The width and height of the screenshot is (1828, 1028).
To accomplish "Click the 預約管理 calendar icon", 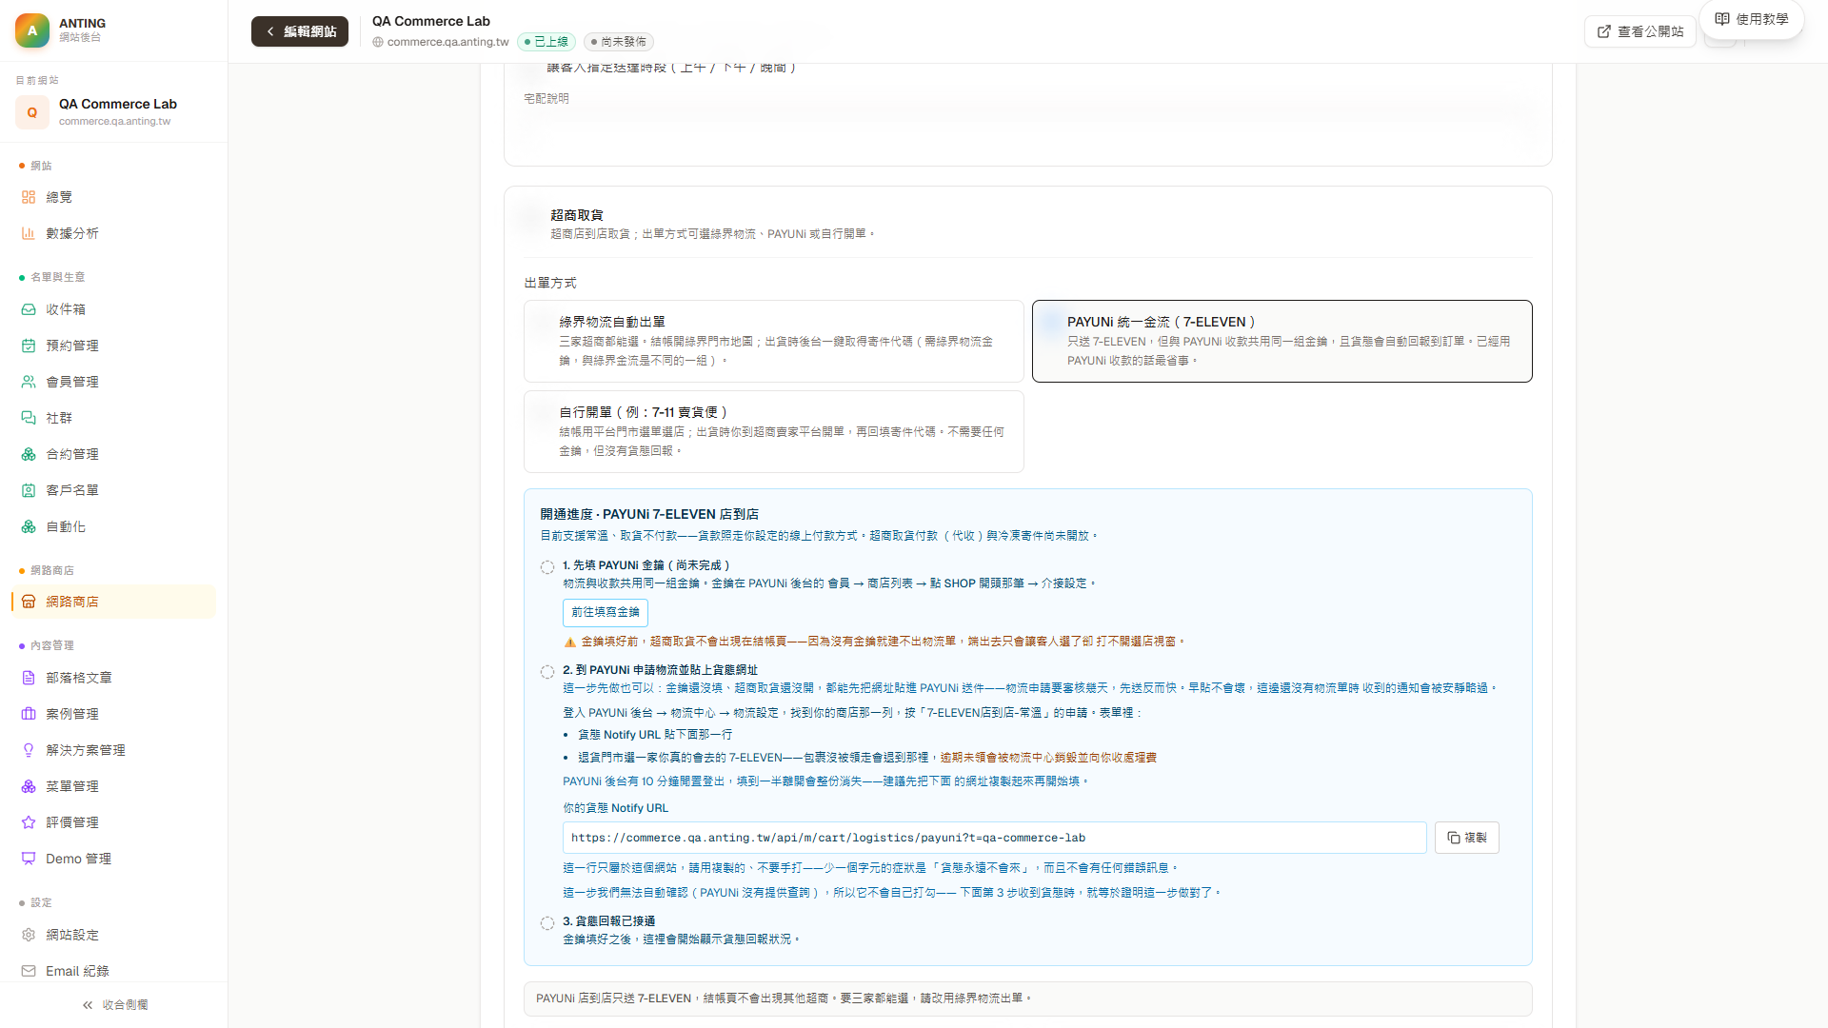I will (29, 346).
